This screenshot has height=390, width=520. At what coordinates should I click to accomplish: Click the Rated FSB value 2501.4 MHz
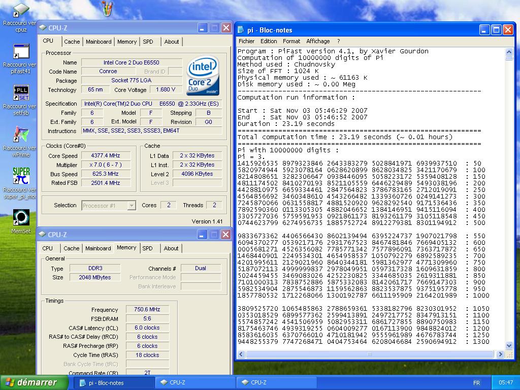click(x=106, y=183)
